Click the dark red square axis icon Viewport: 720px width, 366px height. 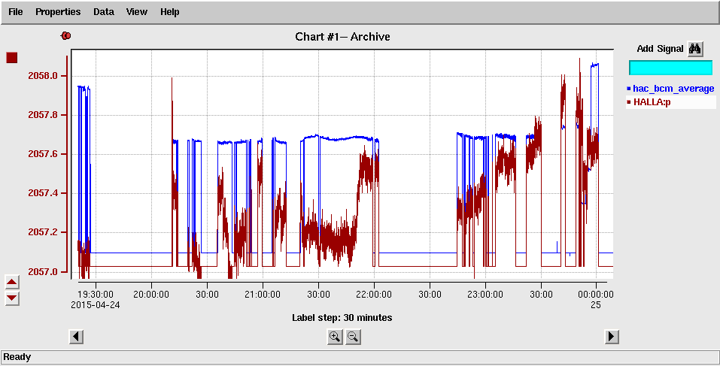coord(11,58)
